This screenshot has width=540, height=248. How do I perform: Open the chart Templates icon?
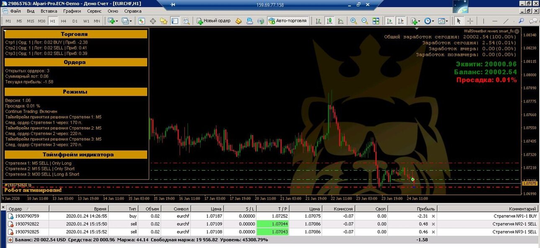tap(442, 21)
